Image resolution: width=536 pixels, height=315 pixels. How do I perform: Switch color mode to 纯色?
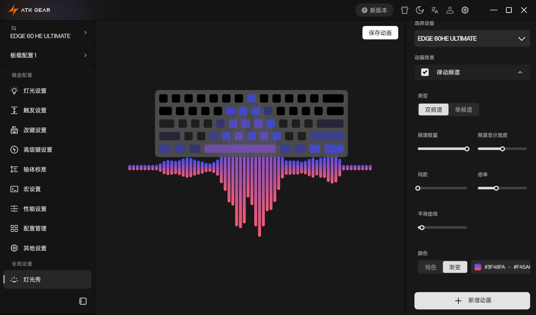pos(430,267)
